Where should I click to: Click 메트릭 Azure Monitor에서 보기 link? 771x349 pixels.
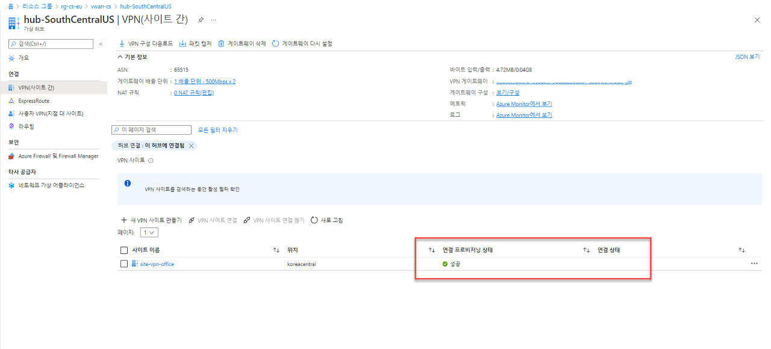click(x=524, y=104)
